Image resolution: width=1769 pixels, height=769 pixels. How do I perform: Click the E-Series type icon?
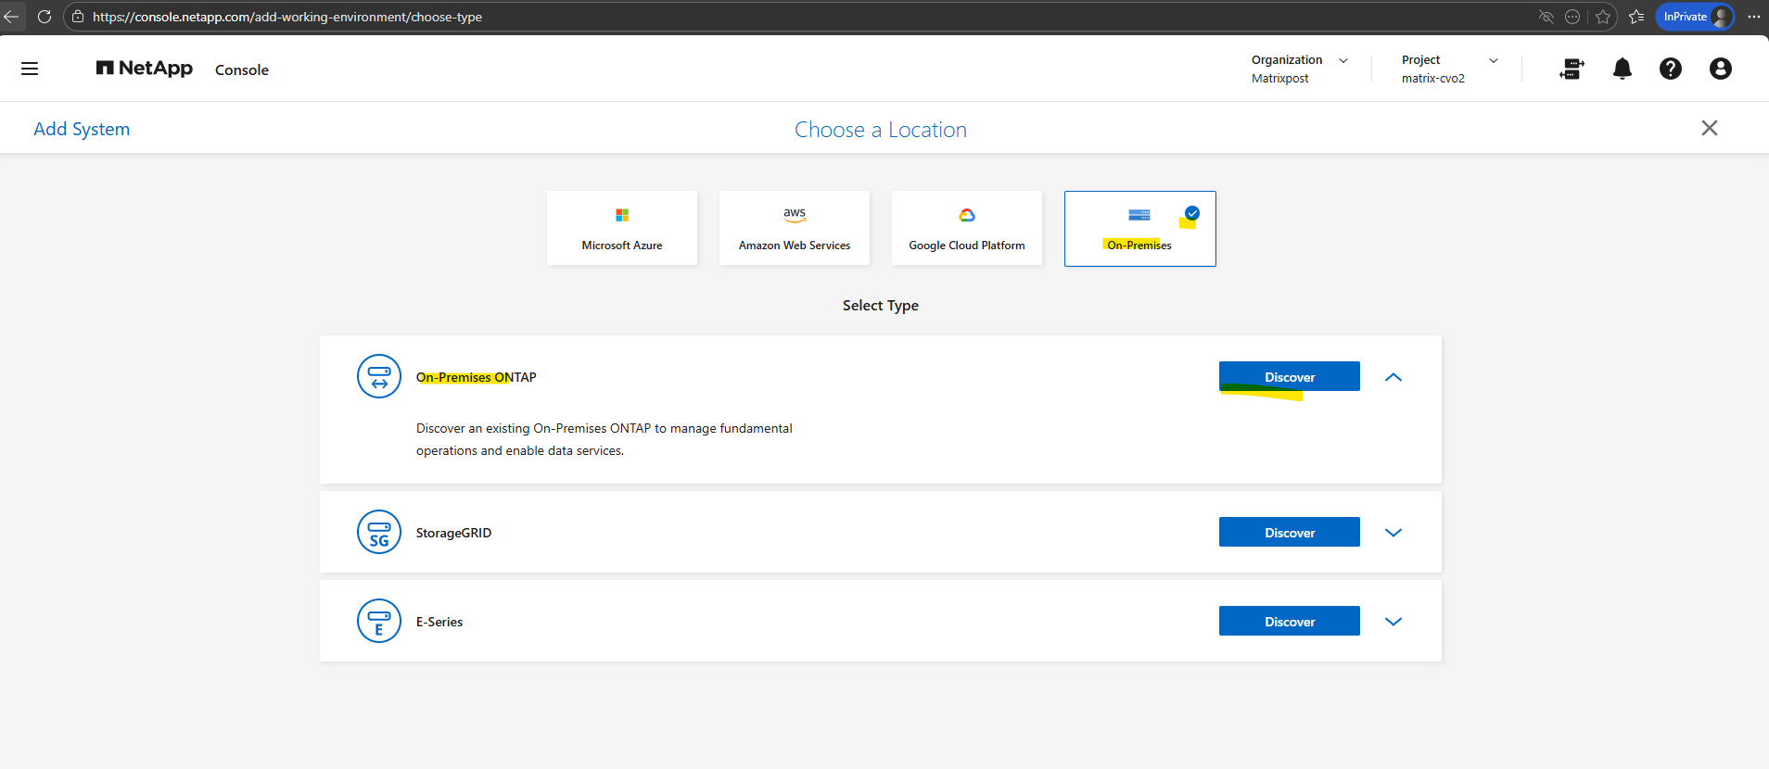pos(379,621)
